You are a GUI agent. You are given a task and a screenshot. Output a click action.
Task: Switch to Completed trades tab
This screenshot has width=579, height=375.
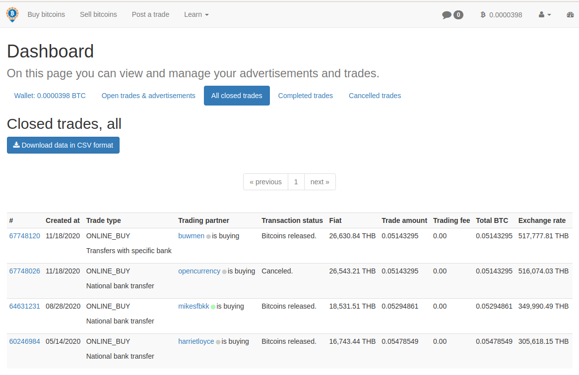(x=305, y=96)
